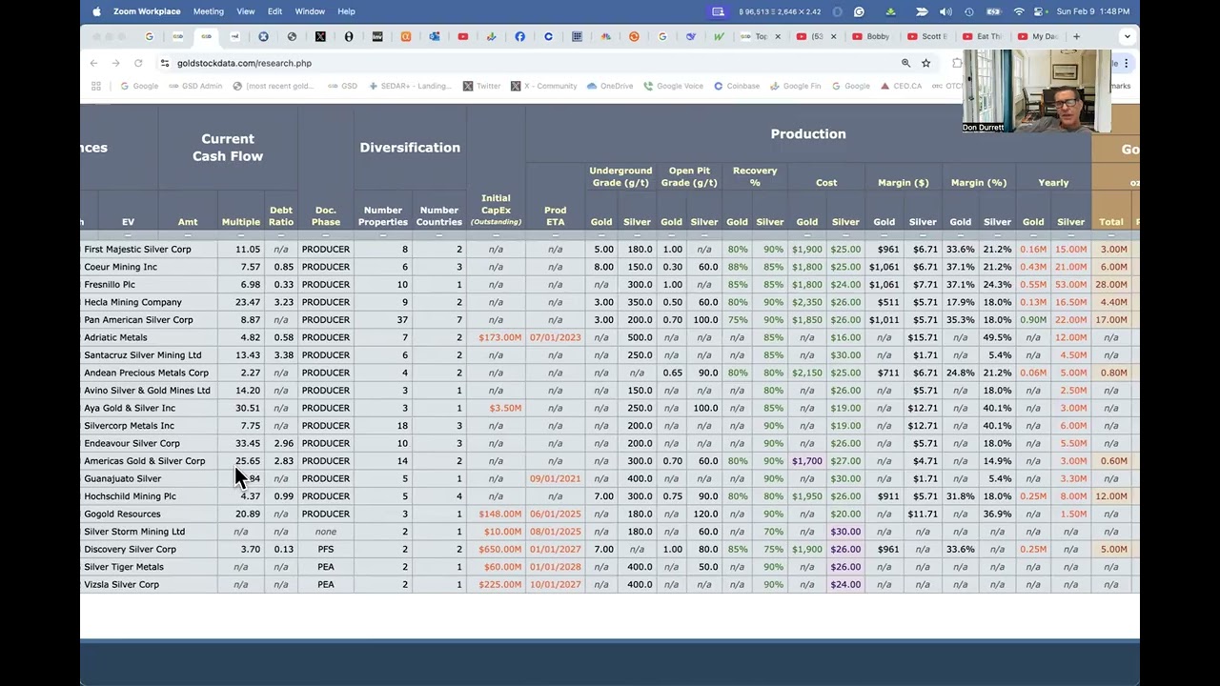Image resolution: width=1220 pixels, height=686 pixels.
Task: Click the zoom magnifier in address bar
Action: 905,63
